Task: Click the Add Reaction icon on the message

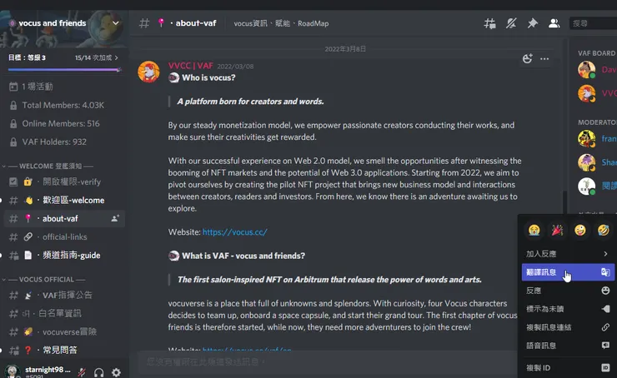Action: point(527,59)
